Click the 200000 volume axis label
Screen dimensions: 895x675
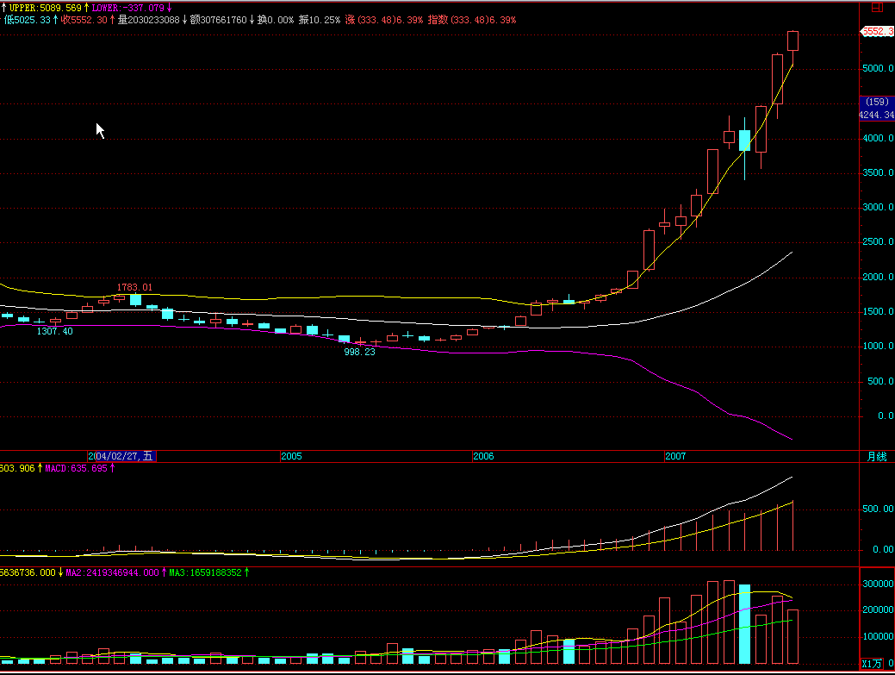click(878, 609)
